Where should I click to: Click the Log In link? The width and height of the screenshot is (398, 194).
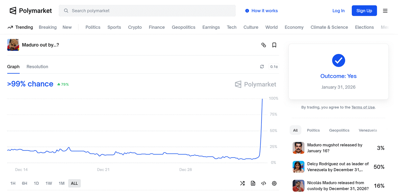[338, 11]
